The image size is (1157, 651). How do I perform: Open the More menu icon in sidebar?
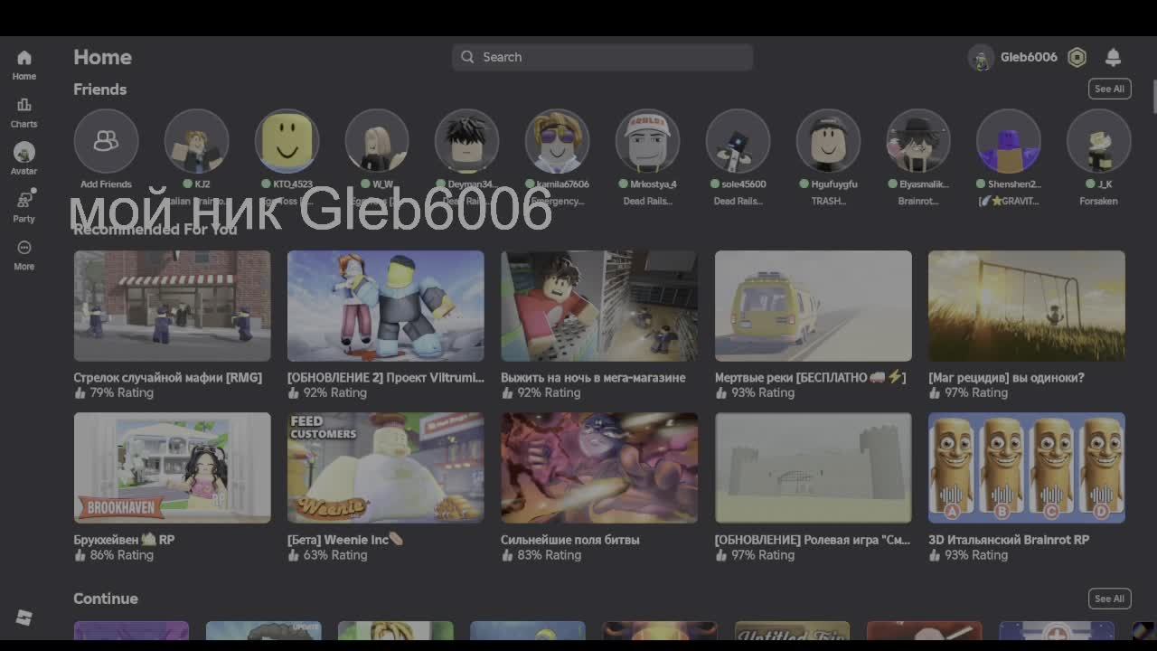coord(24,248)
